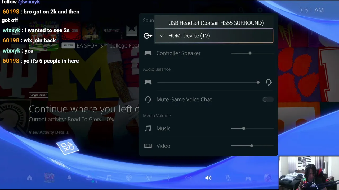The width and height of the screenshot is (339, 190).
Task: Adjust the Audio Balance slider handle
Action: (258, 82)
